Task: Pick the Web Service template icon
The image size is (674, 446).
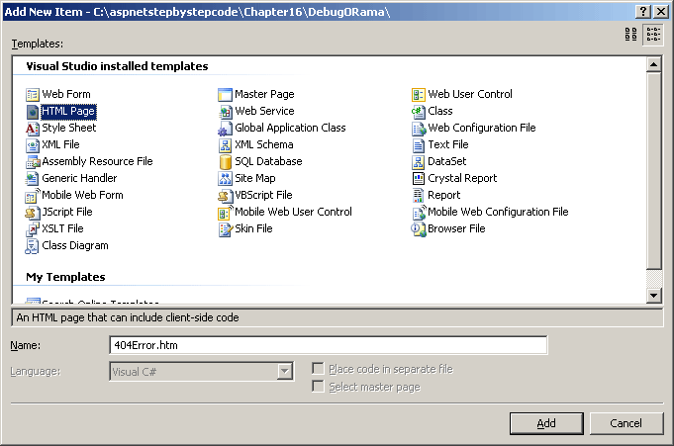Action: coord(225,112)
